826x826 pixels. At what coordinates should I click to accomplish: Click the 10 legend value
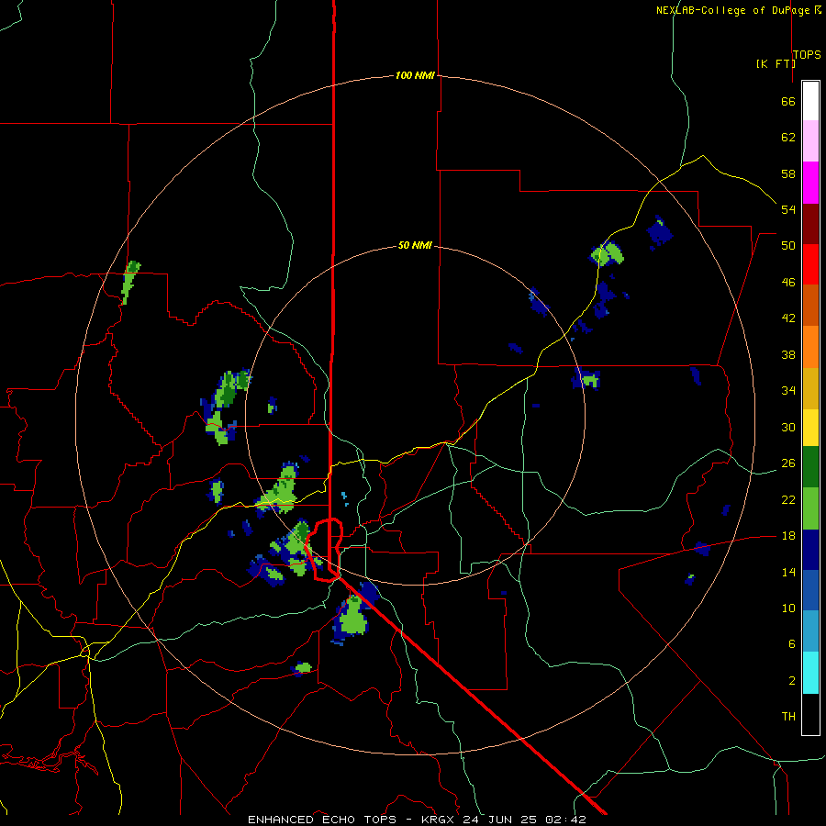788,608
